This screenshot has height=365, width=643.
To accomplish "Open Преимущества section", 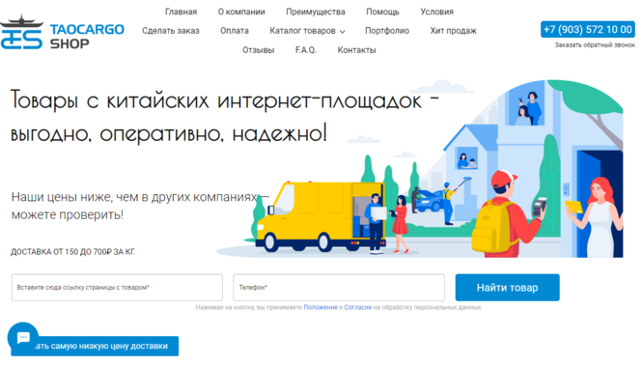I will (x=316, y=12).
